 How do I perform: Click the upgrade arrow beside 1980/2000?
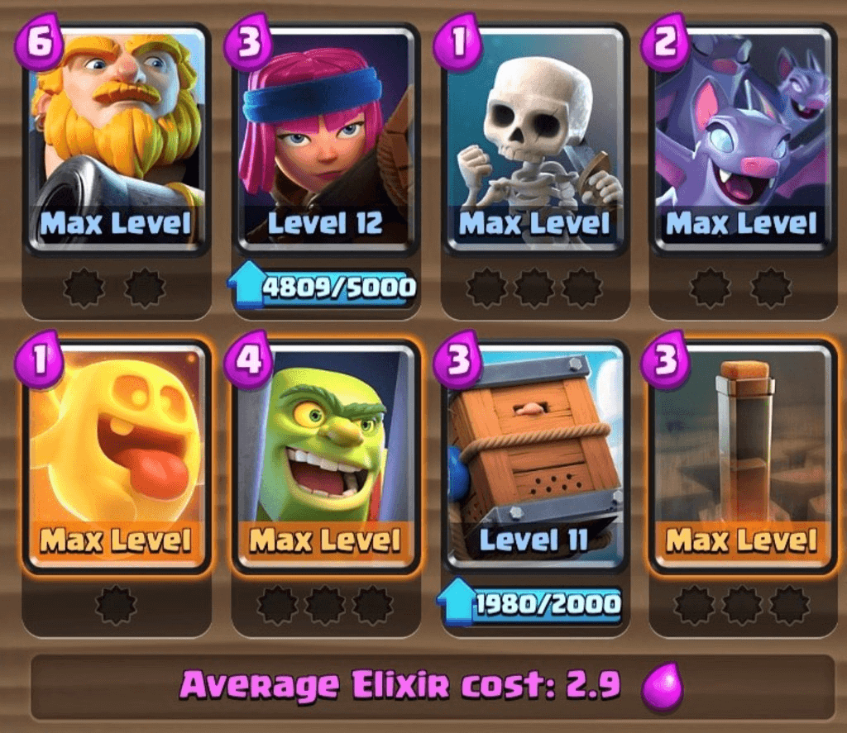(x=456, y=600)
